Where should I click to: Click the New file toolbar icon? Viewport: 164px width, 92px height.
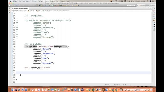(x=9, y=5)
